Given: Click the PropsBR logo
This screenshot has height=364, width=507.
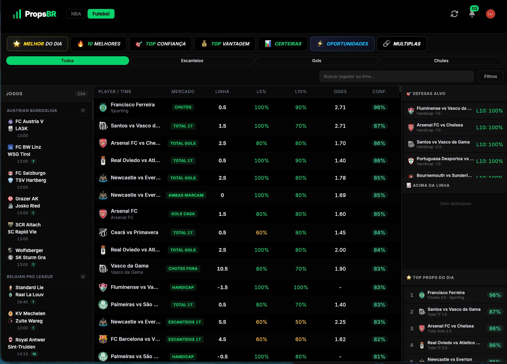Looking at the screenshot, I should tap(35, 14).
